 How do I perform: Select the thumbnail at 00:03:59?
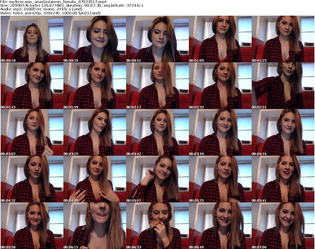[x=220, y=132]
